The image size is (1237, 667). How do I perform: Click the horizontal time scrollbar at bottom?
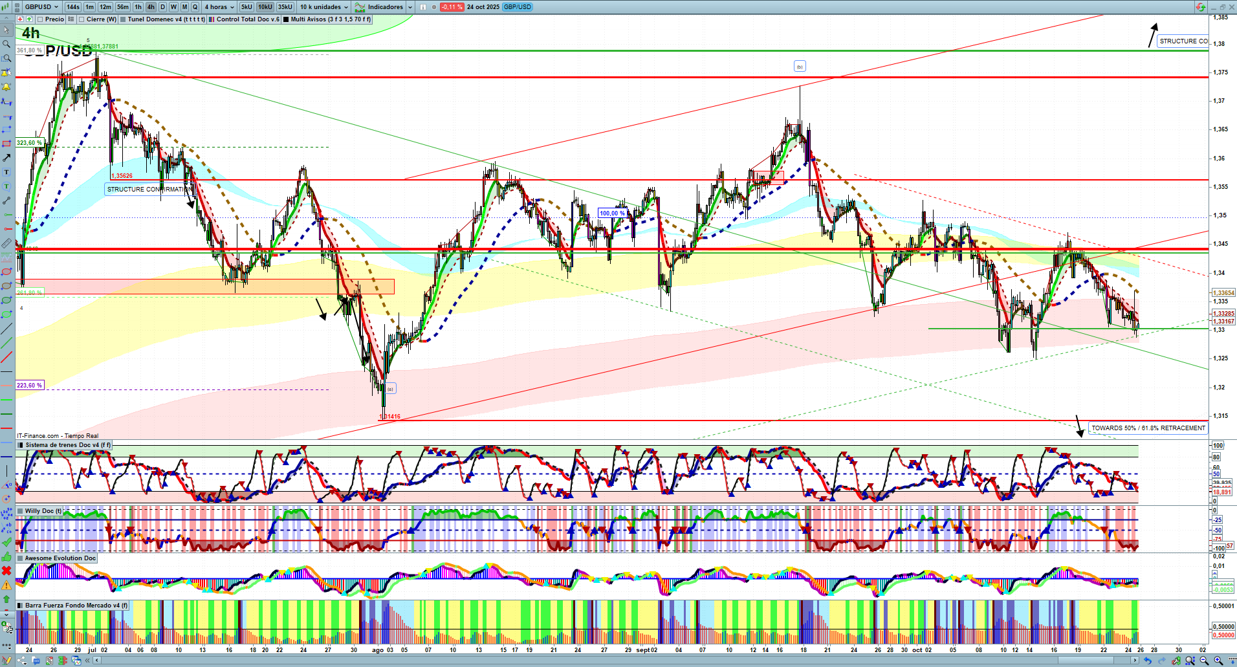click(x=615, y=661)
